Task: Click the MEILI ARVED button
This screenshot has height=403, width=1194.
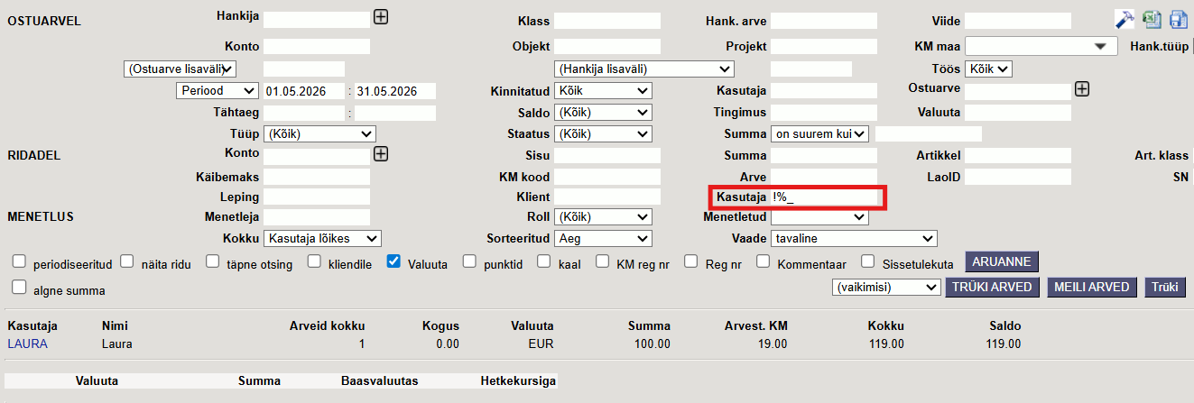Action: pos(1092,287)
